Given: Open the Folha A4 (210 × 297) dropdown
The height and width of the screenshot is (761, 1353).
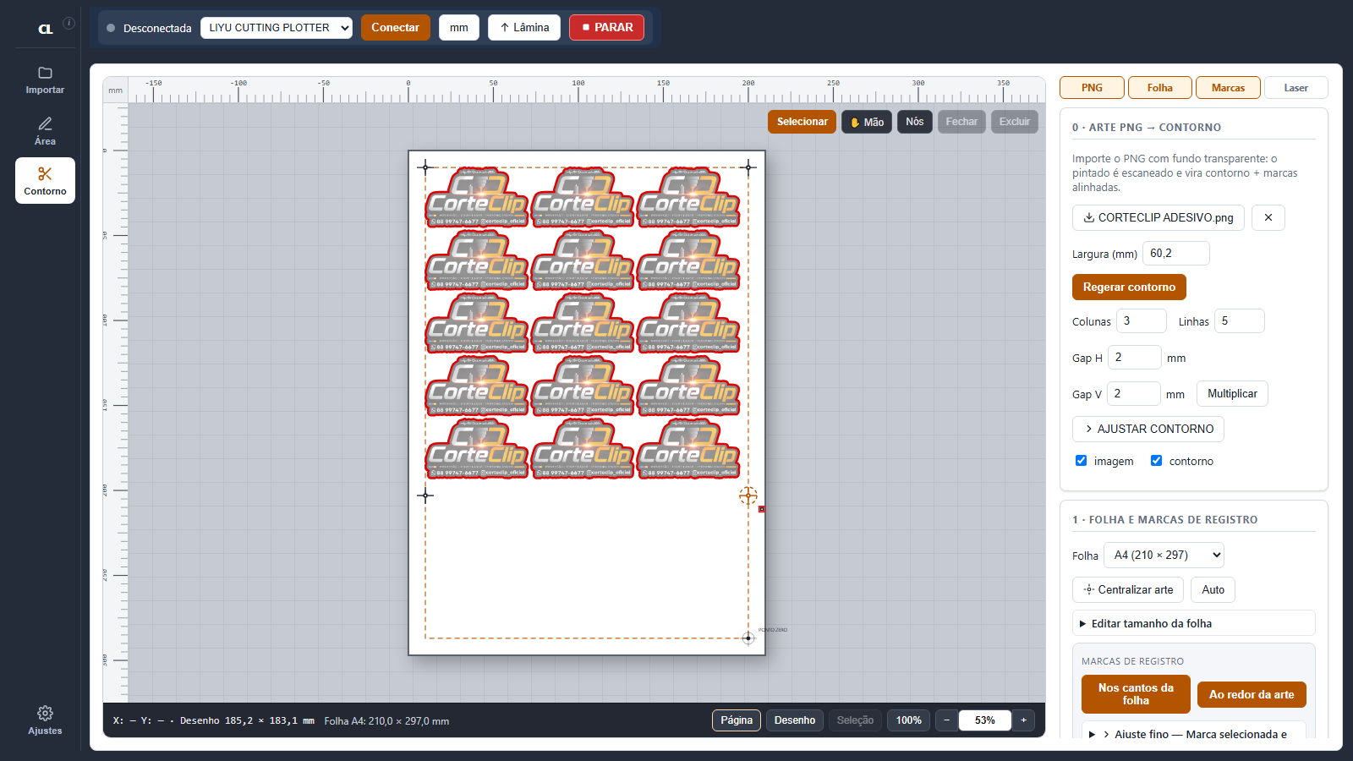Looking at the screenshot, I should click(1164, 555).
